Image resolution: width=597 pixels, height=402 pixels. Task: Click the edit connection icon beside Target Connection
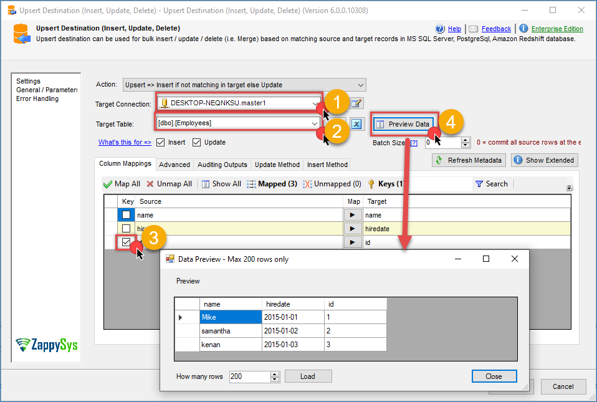(x=356, y=103)
